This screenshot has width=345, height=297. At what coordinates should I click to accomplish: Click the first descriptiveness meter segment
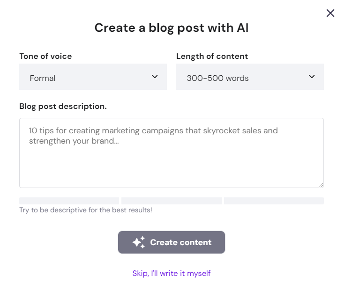pos(69,201)
